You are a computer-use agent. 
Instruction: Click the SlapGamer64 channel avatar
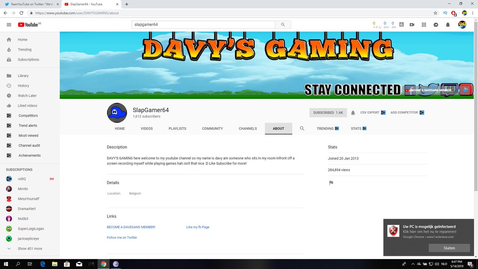point(117,113)
